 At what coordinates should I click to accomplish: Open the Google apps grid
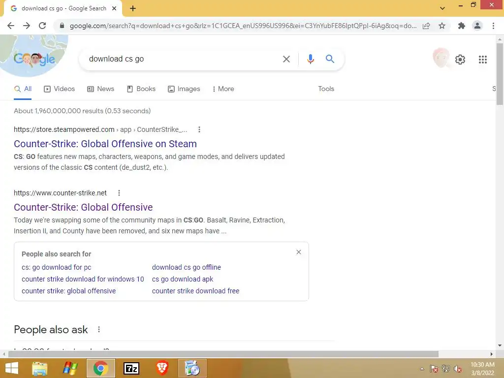click(482, 60)
